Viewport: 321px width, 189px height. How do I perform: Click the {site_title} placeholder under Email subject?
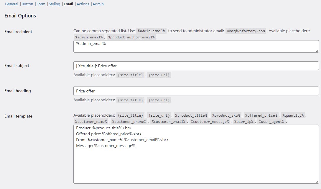(131, 75)
